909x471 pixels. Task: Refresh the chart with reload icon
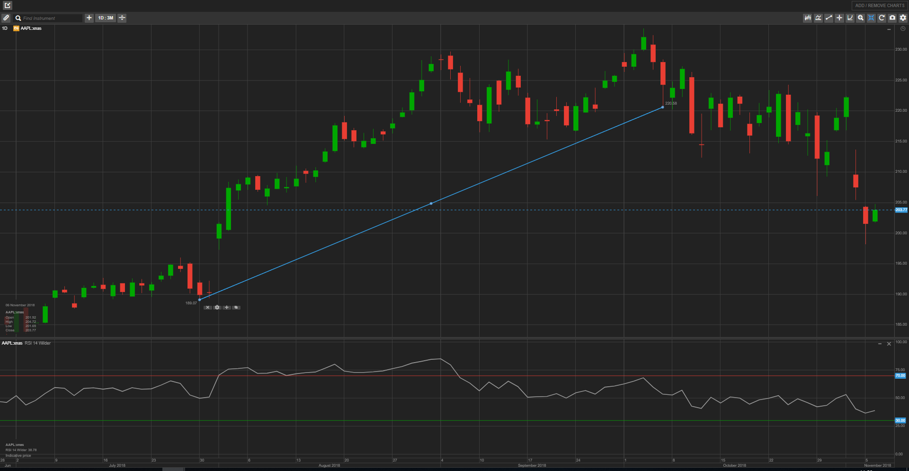882,18
